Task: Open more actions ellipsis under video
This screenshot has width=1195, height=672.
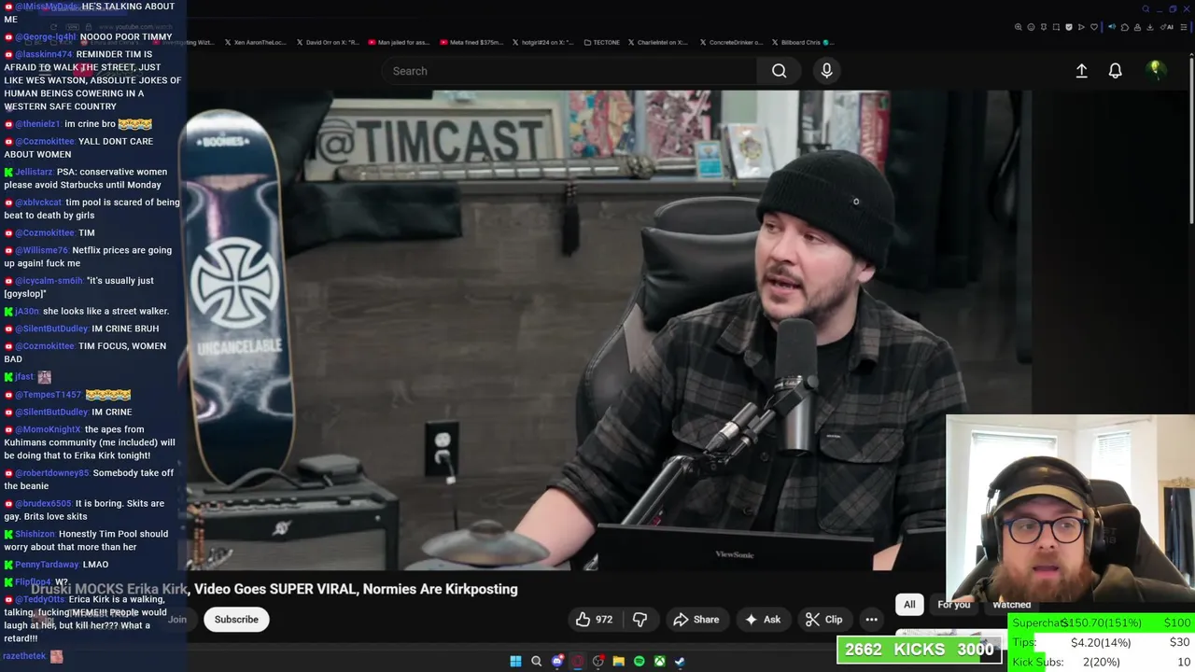Action: pyautogui.click(x=871, y=620)
